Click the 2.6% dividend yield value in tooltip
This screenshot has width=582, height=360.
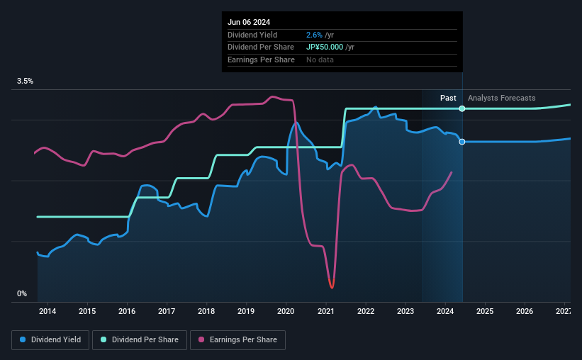tap(314, 35)
